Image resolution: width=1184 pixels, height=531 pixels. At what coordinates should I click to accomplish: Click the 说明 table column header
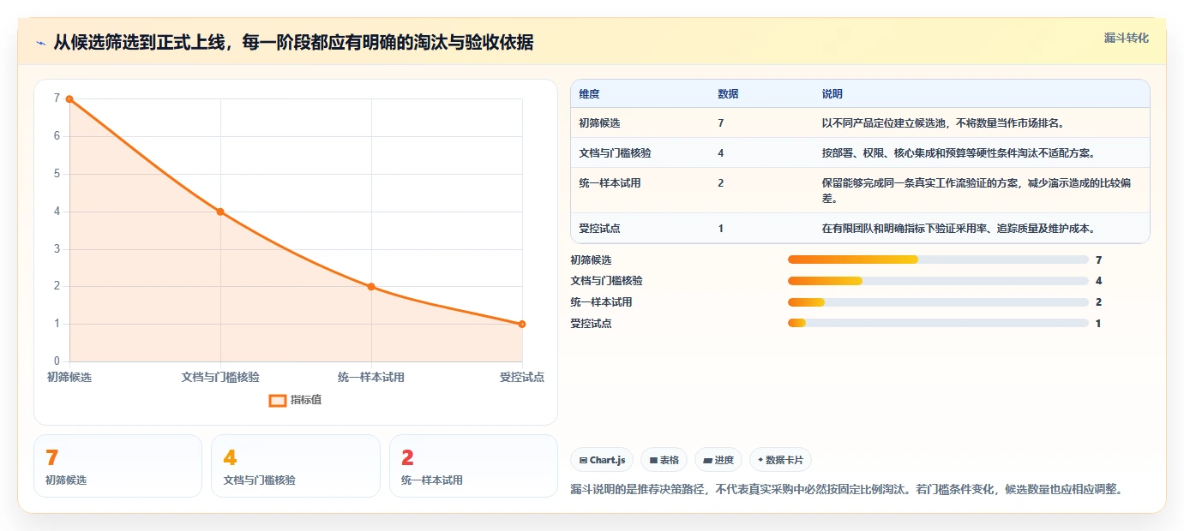(832, 93)
